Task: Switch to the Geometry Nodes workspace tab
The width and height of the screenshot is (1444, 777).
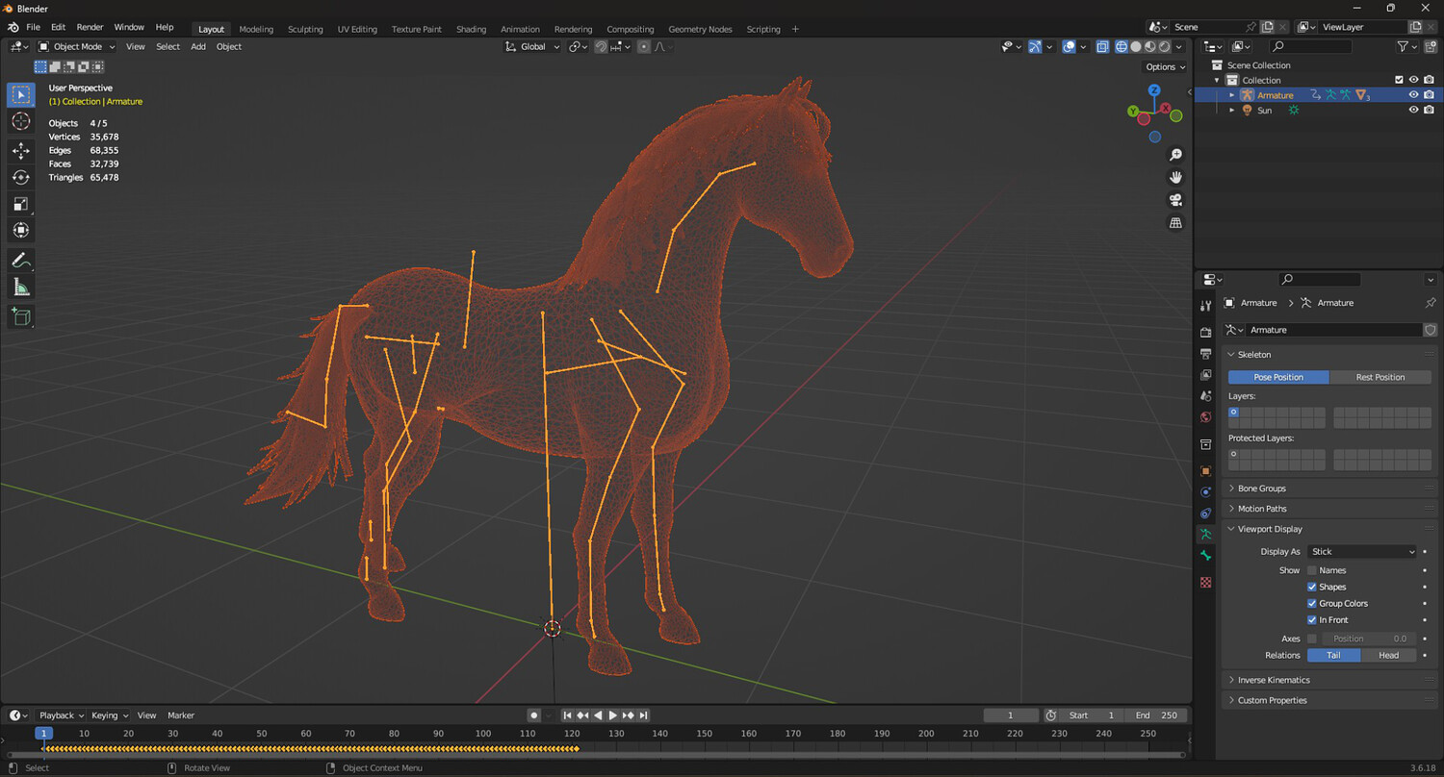Action: pyautogui.click(x=700, y=29)
